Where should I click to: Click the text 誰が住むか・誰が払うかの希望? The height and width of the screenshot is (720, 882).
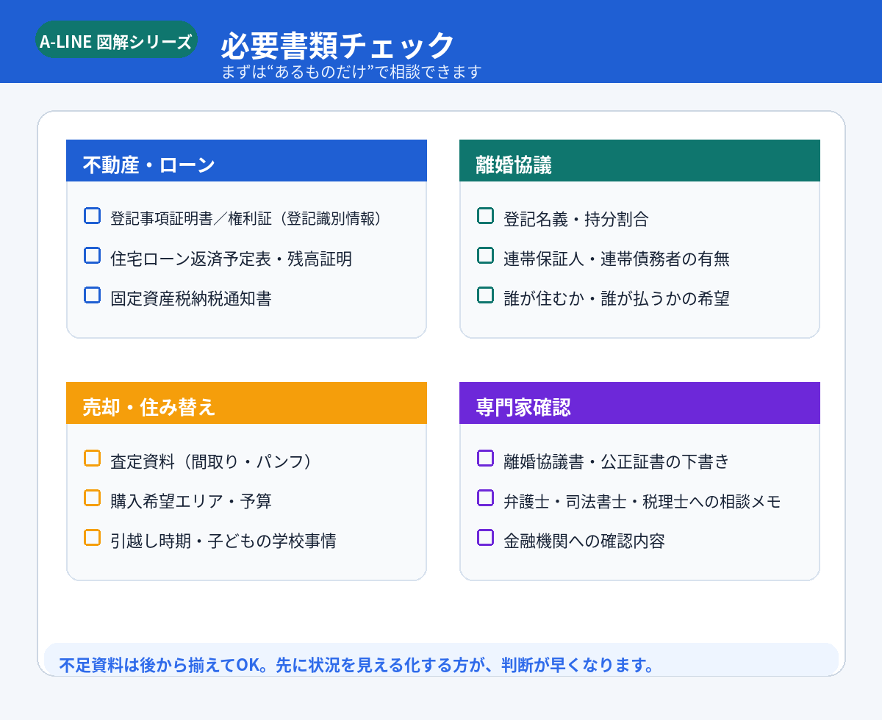[617, 298]
